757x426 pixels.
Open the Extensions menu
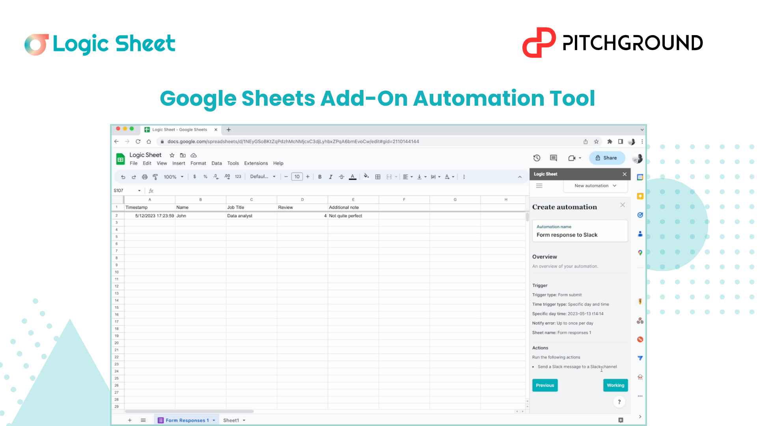255,163
